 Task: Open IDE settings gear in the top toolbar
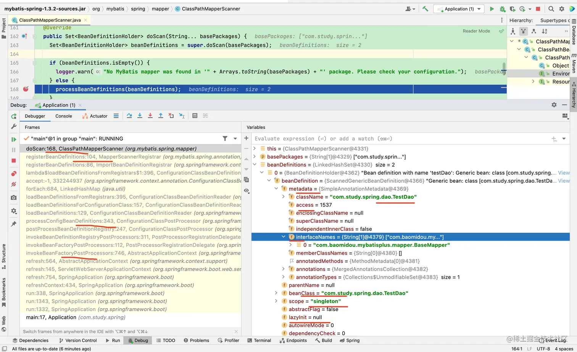point(561,9)
